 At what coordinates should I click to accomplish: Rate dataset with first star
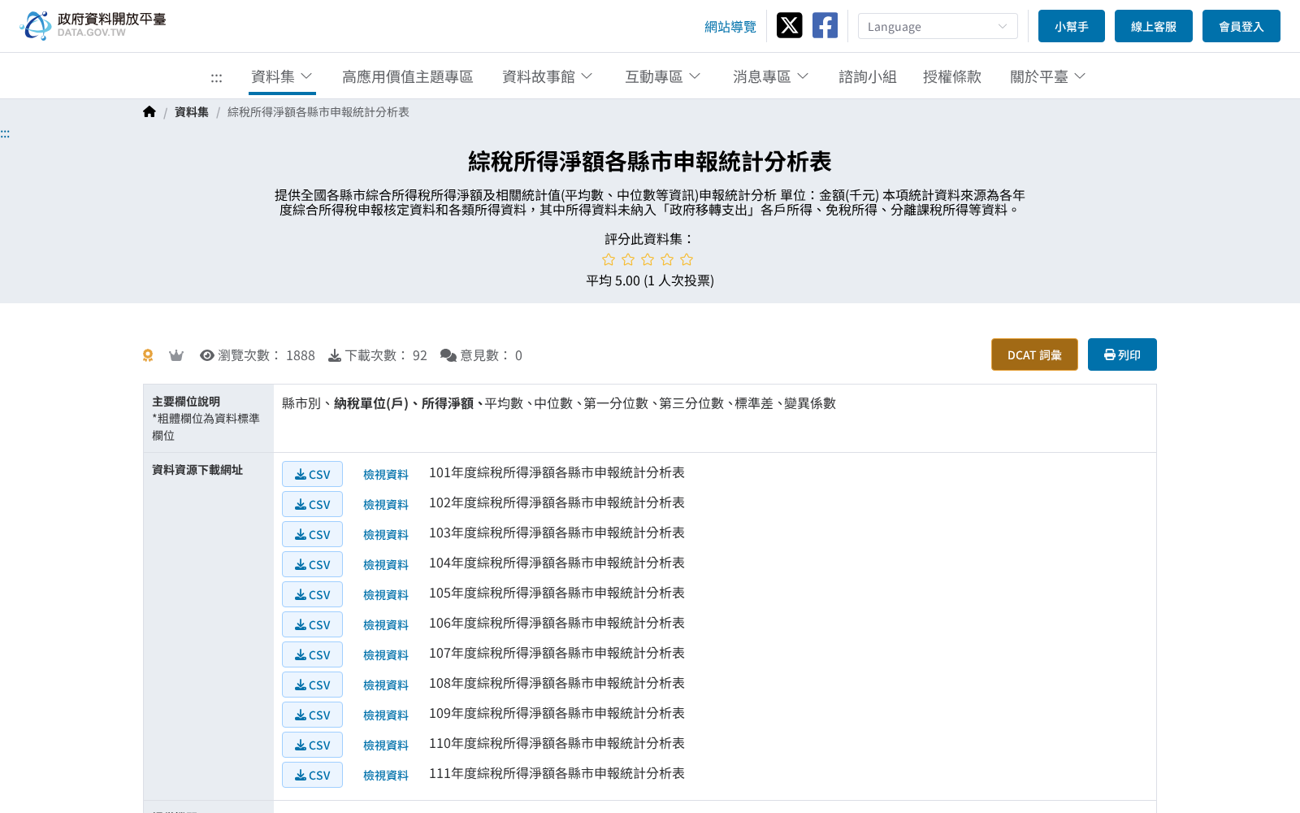point(609,259)
